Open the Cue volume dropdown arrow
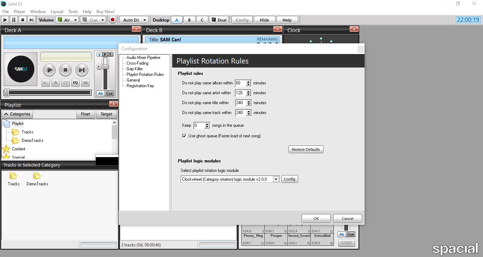 coord(103,20)
